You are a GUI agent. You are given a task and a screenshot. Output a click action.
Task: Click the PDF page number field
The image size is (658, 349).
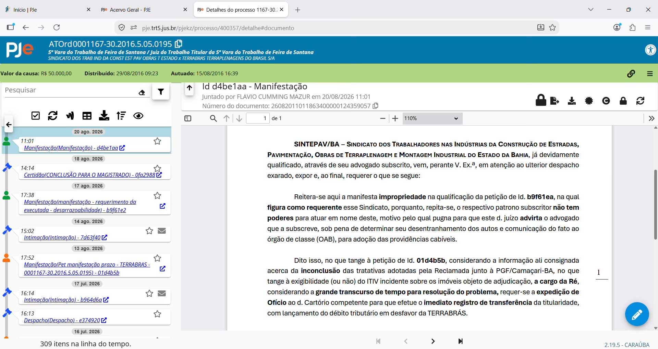pos(258,118)
